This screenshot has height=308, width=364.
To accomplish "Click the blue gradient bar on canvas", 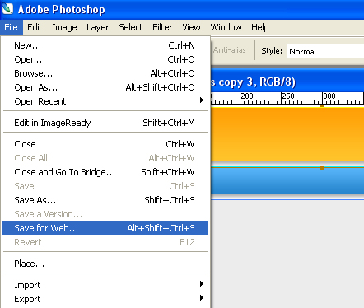I will pyautogui.click(x=287, y=180).
